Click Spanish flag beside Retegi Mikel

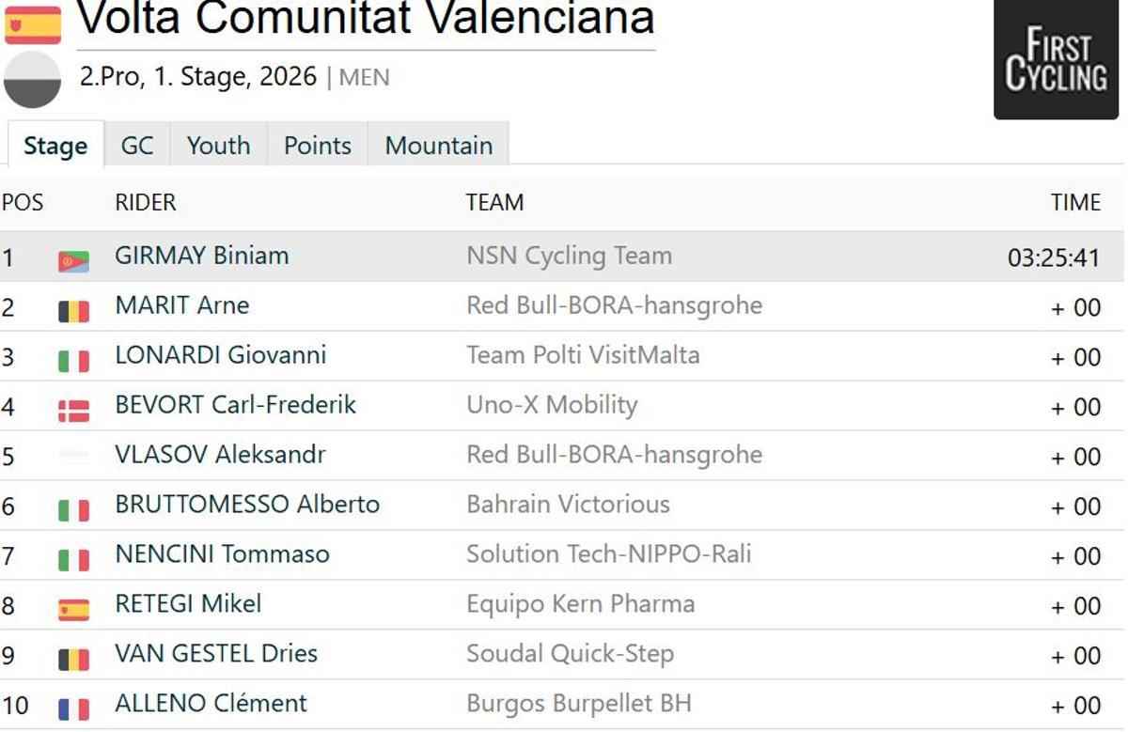pyautogui.click(x=73, y=609)
